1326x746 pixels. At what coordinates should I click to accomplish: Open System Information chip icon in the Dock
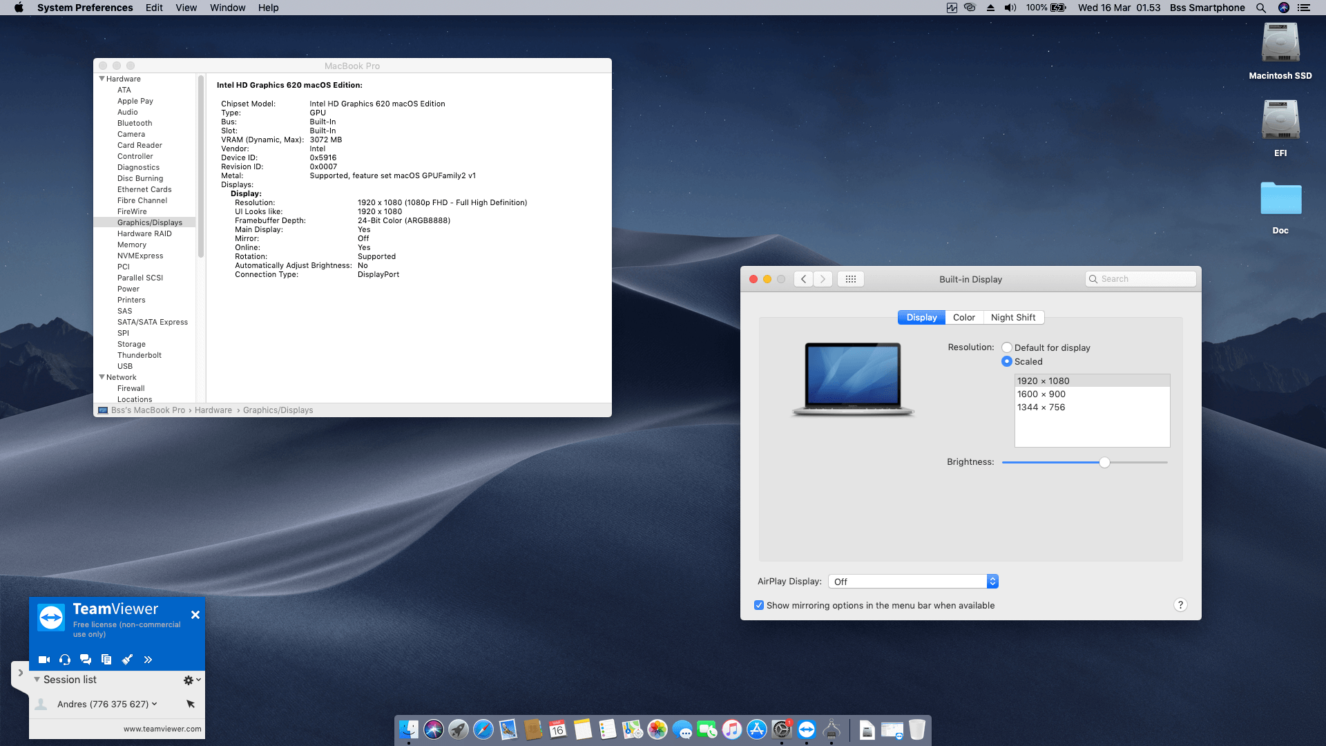tap(832, 729)
